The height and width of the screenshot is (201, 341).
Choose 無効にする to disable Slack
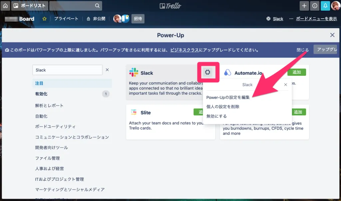[216, 116]
